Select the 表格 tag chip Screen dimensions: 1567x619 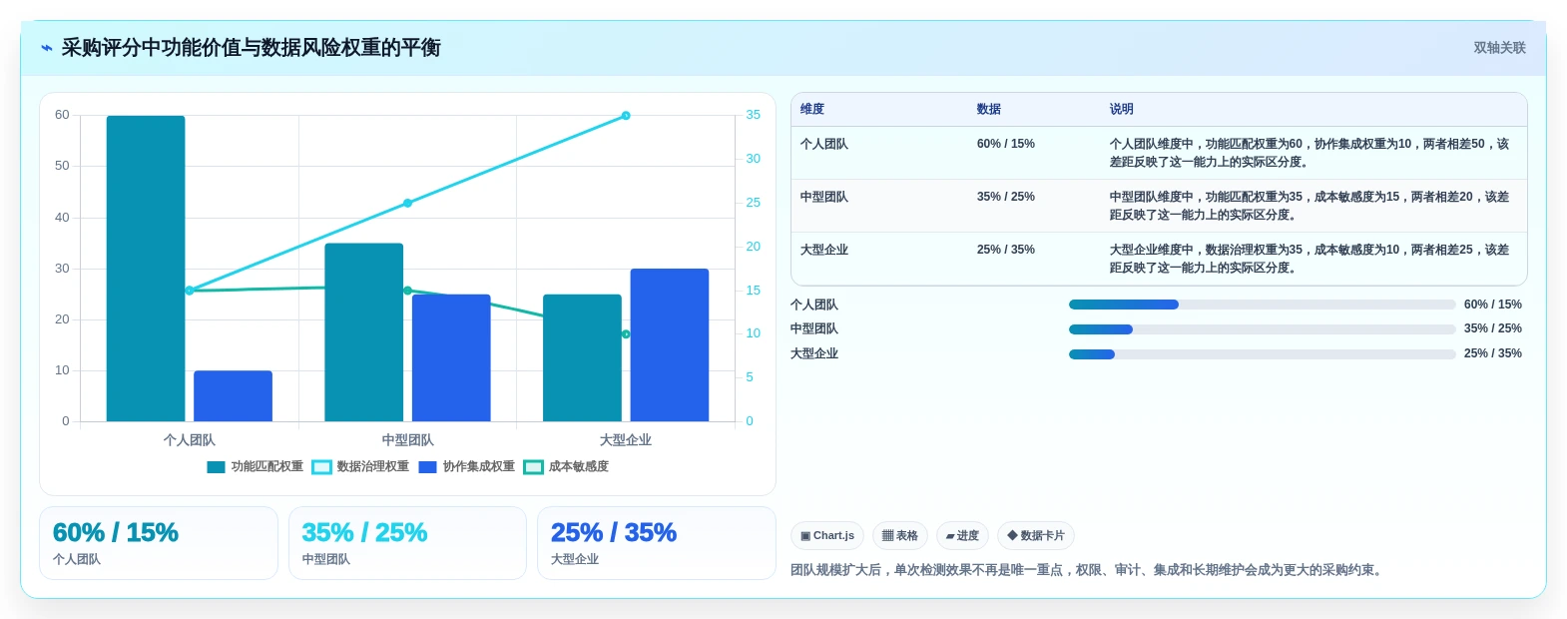900,536
